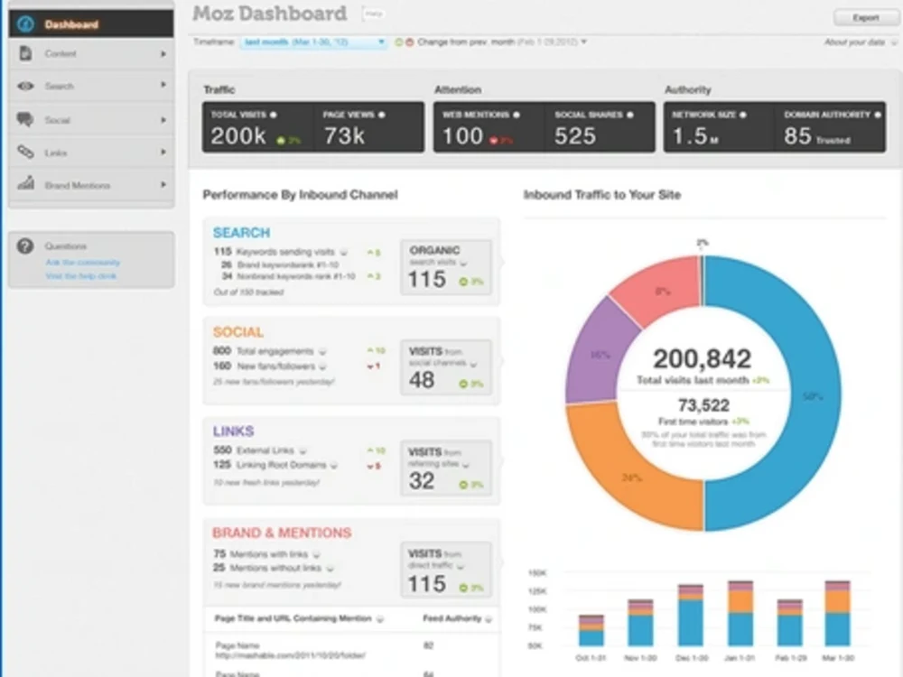Click the Mar 1-30 bar in chart
Viewport: 903px width, 677px height.
pos(837,613)
